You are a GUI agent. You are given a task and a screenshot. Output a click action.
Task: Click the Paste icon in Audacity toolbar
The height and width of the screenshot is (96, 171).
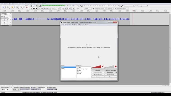click(x=45, y=8)
